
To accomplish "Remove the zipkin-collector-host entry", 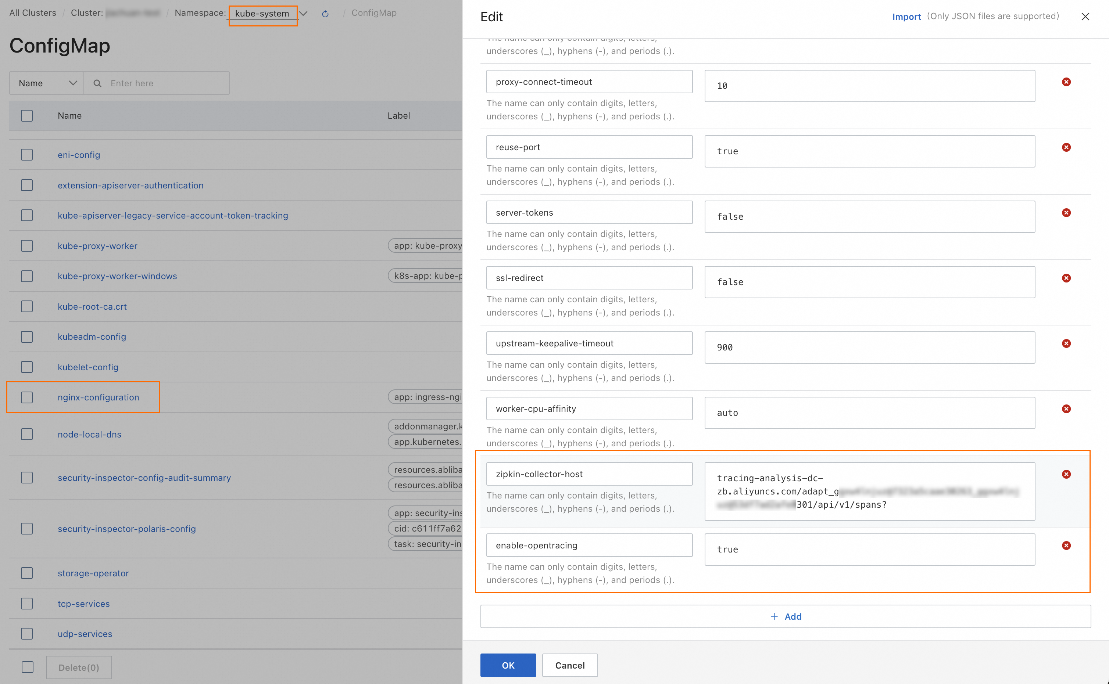I will point(1066,474).
